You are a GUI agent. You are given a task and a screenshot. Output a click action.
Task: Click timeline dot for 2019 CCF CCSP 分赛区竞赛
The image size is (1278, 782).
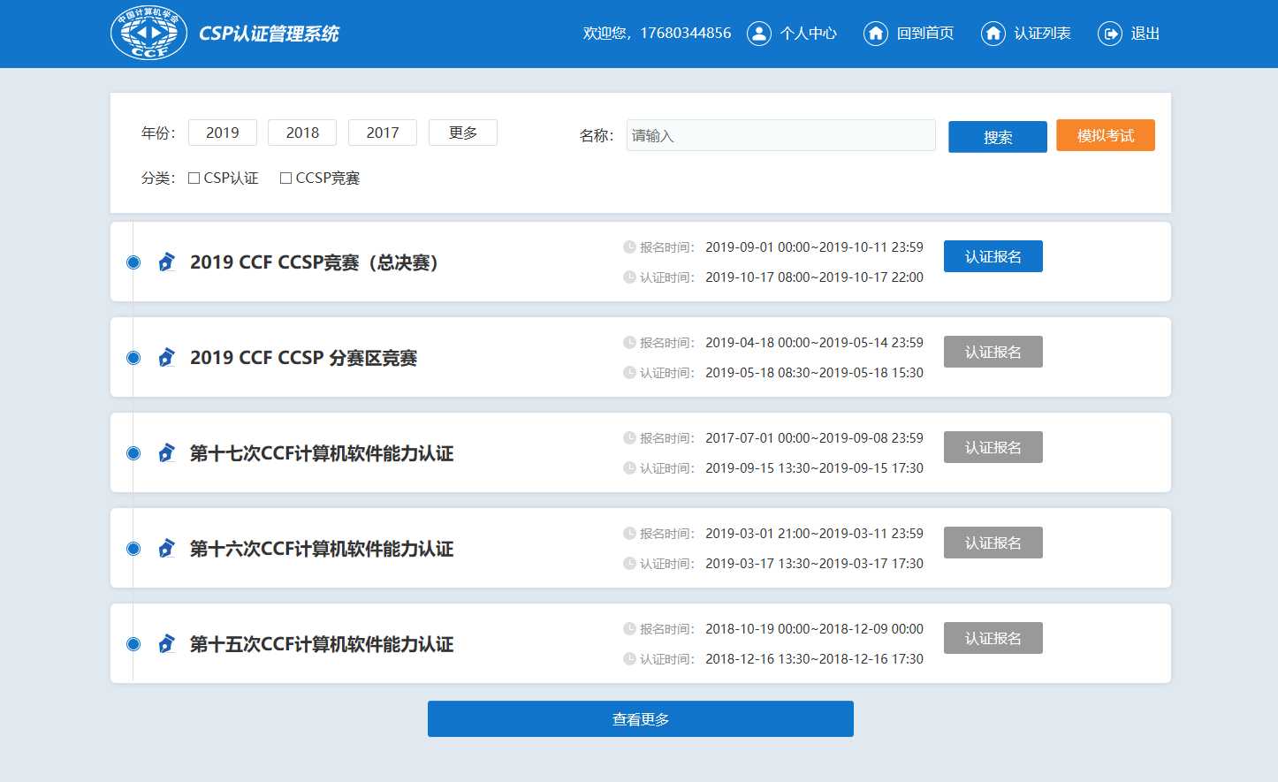(x=133, y=358)
